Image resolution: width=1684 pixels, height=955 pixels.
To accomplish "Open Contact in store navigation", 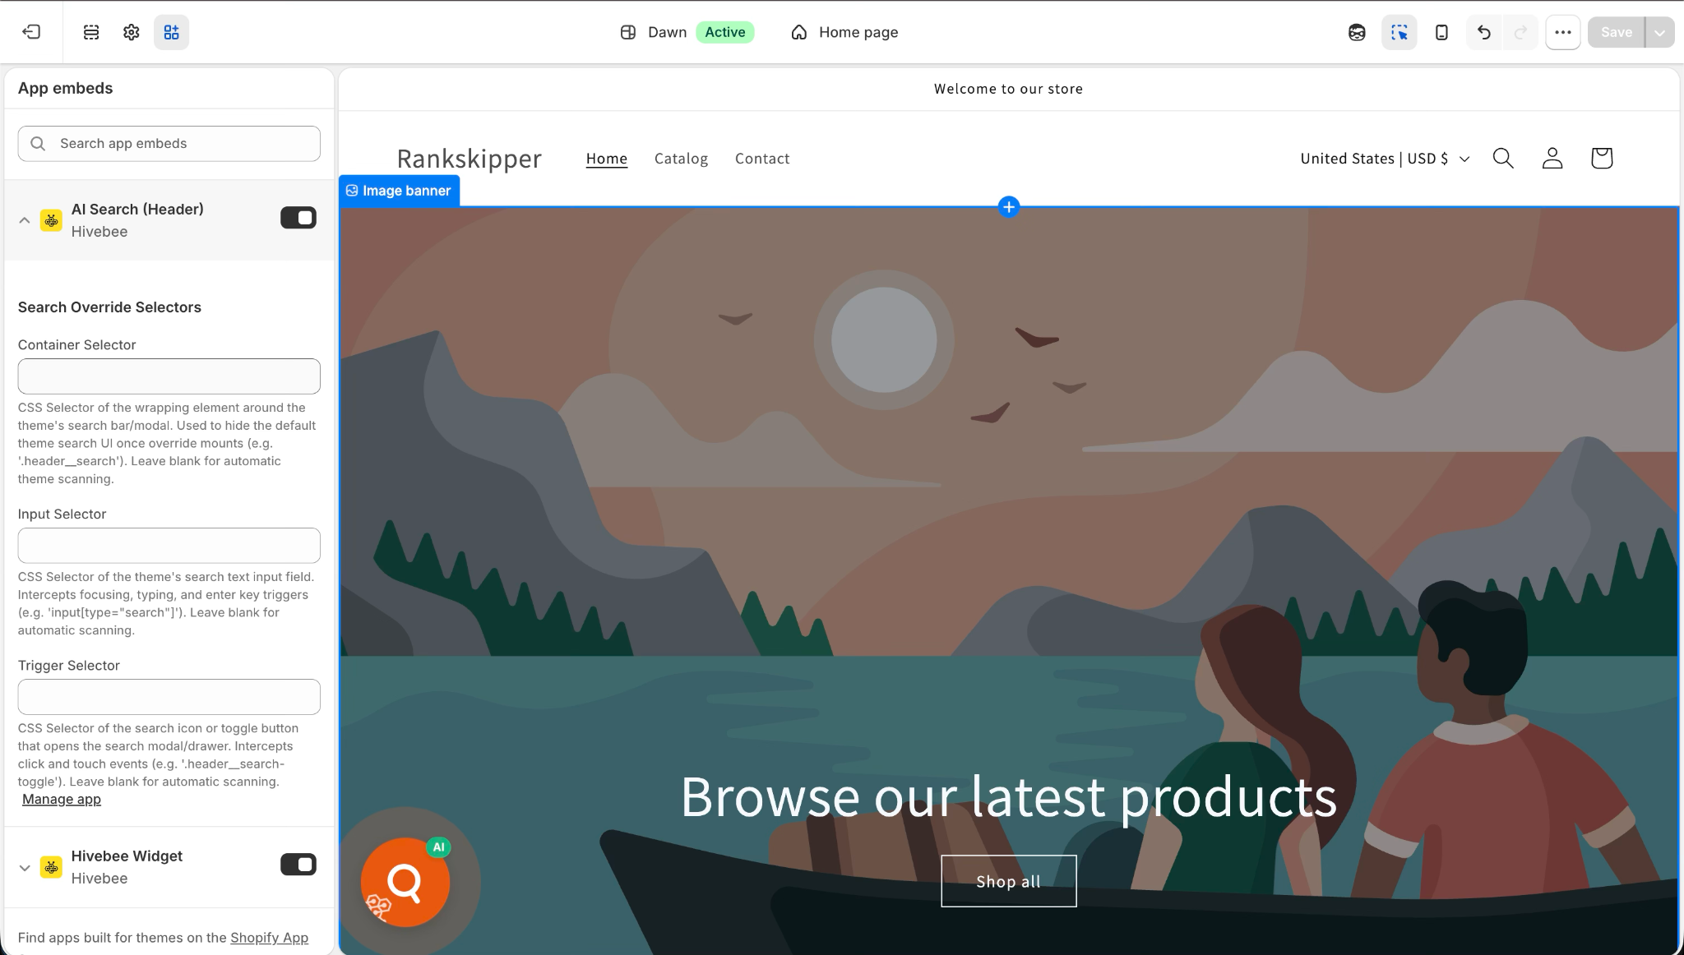I will coord(762,159).
